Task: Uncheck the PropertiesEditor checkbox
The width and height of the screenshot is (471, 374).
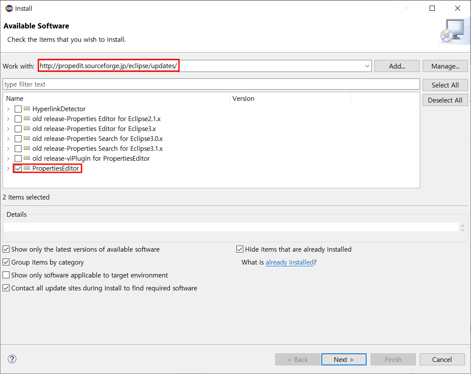Action: point(18,168)
